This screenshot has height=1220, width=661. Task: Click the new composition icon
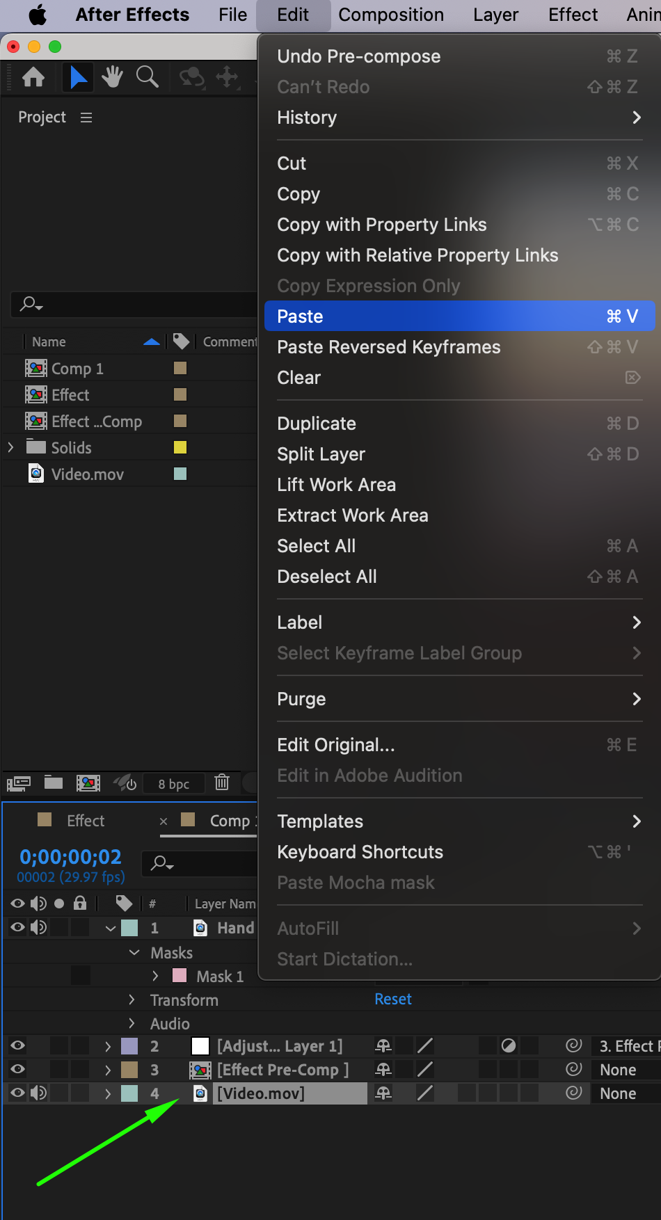click(x=88, y=783)
